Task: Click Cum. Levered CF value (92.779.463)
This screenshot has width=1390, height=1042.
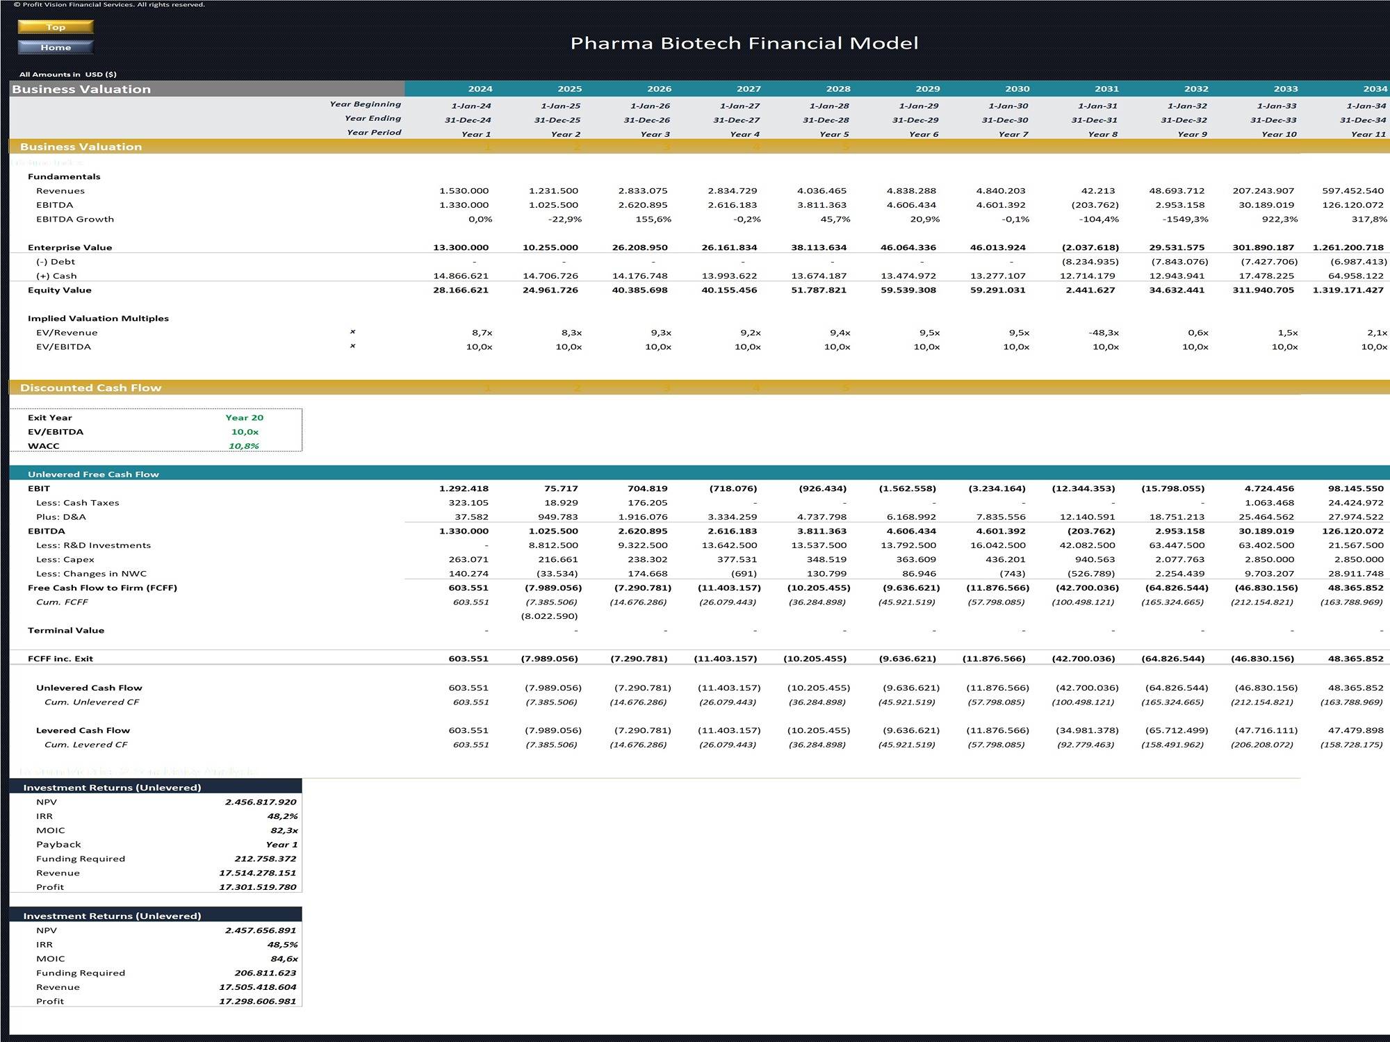Action: pos(1086,745)
